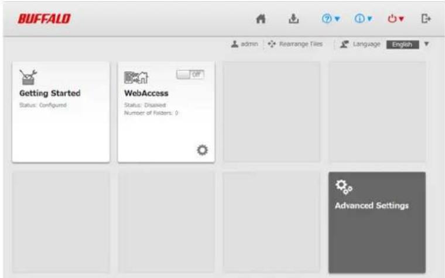Toggle the WebAccess Off switch
The width and height of the screenshot is (445, 278).
point(190,75)
